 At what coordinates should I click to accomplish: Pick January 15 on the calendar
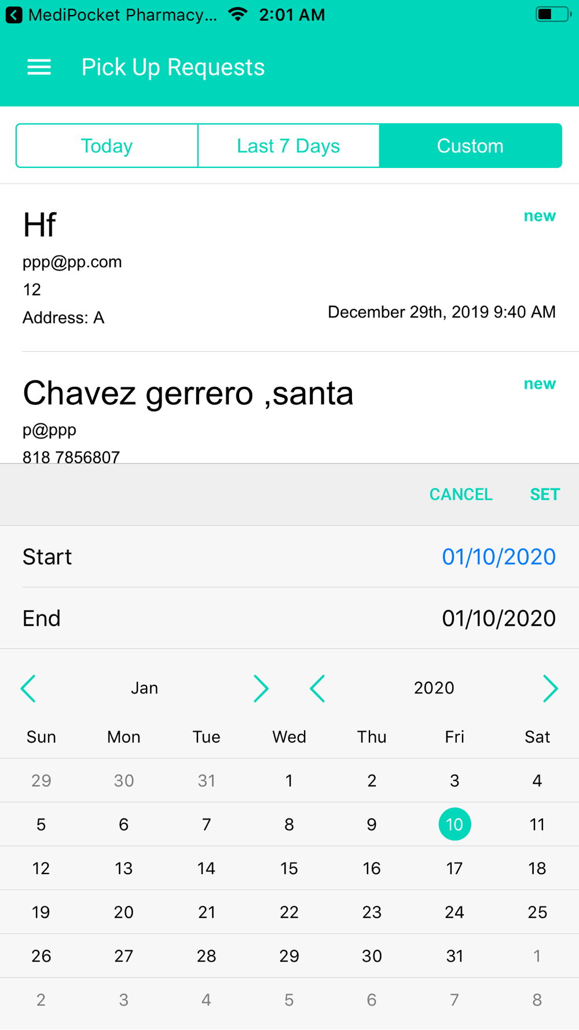click(289, 868)
